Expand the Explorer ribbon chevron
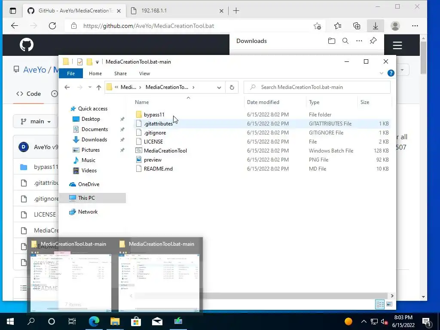 [382, 73]
